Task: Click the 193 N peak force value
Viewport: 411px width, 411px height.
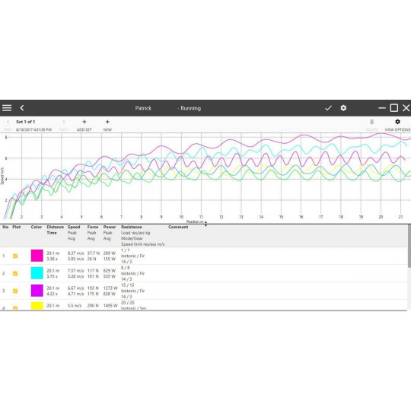Action: [93, 288]
